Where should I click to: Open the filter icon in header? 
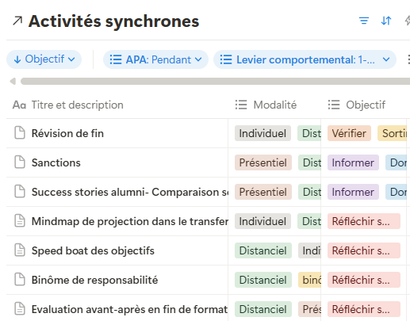click(x=364, y=21)
